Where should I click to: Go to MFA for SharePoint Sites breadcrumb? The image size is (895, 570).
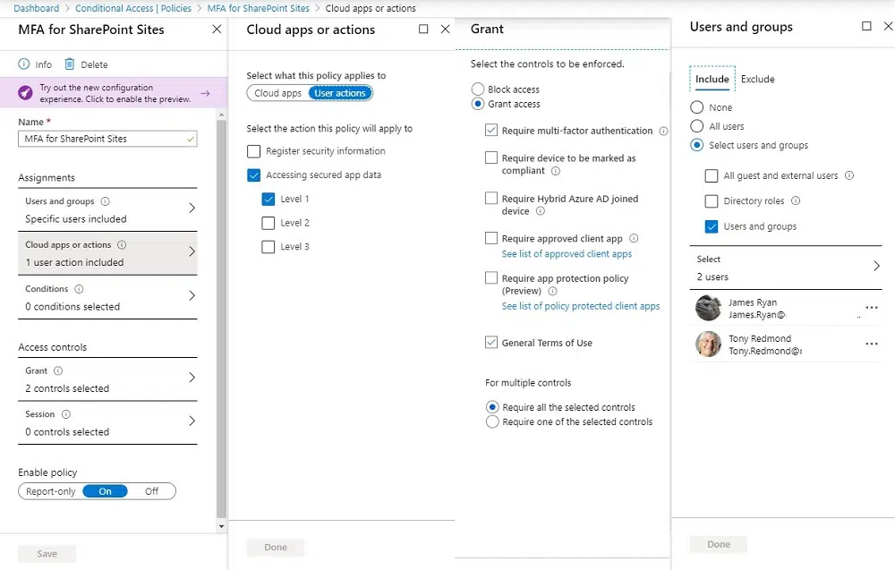pos(258,8)
